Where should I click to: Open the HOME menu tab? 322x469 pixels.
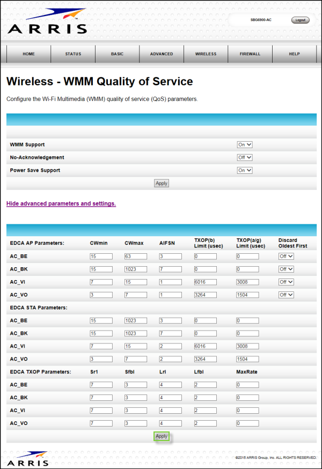(28, 54)
